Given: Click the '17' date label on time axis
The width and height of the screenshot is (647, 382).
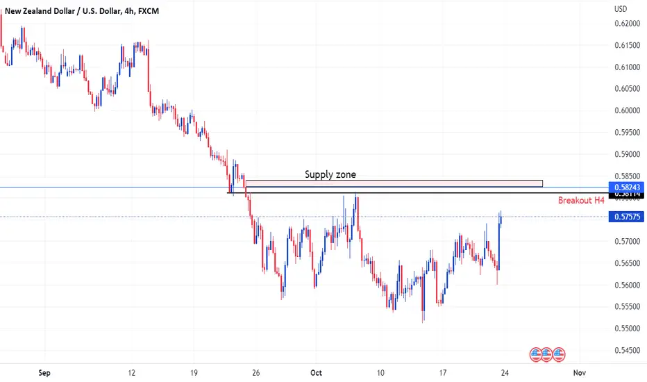Looking at the screenshot, I should [x=442, y=373].
